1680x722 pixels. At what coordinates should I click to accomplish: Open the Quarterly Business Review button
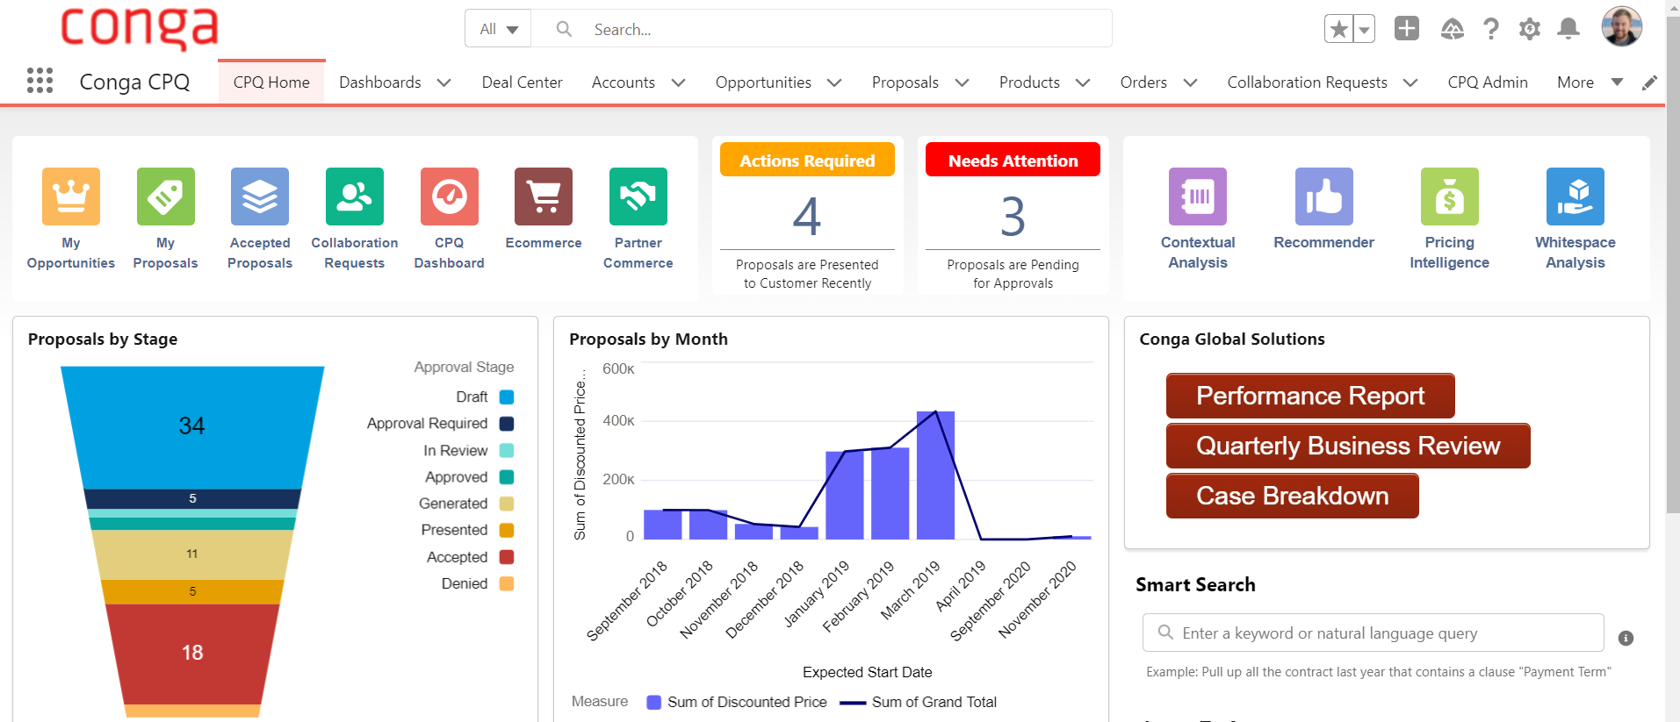[1347, 446]
